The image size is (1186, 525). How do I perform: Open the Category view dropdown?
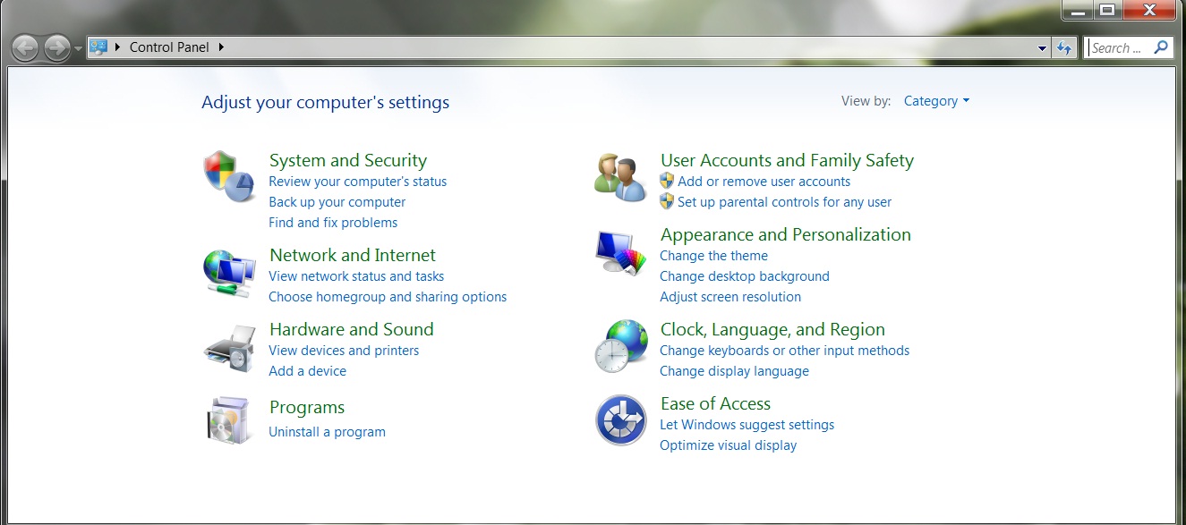pos(936,101)
